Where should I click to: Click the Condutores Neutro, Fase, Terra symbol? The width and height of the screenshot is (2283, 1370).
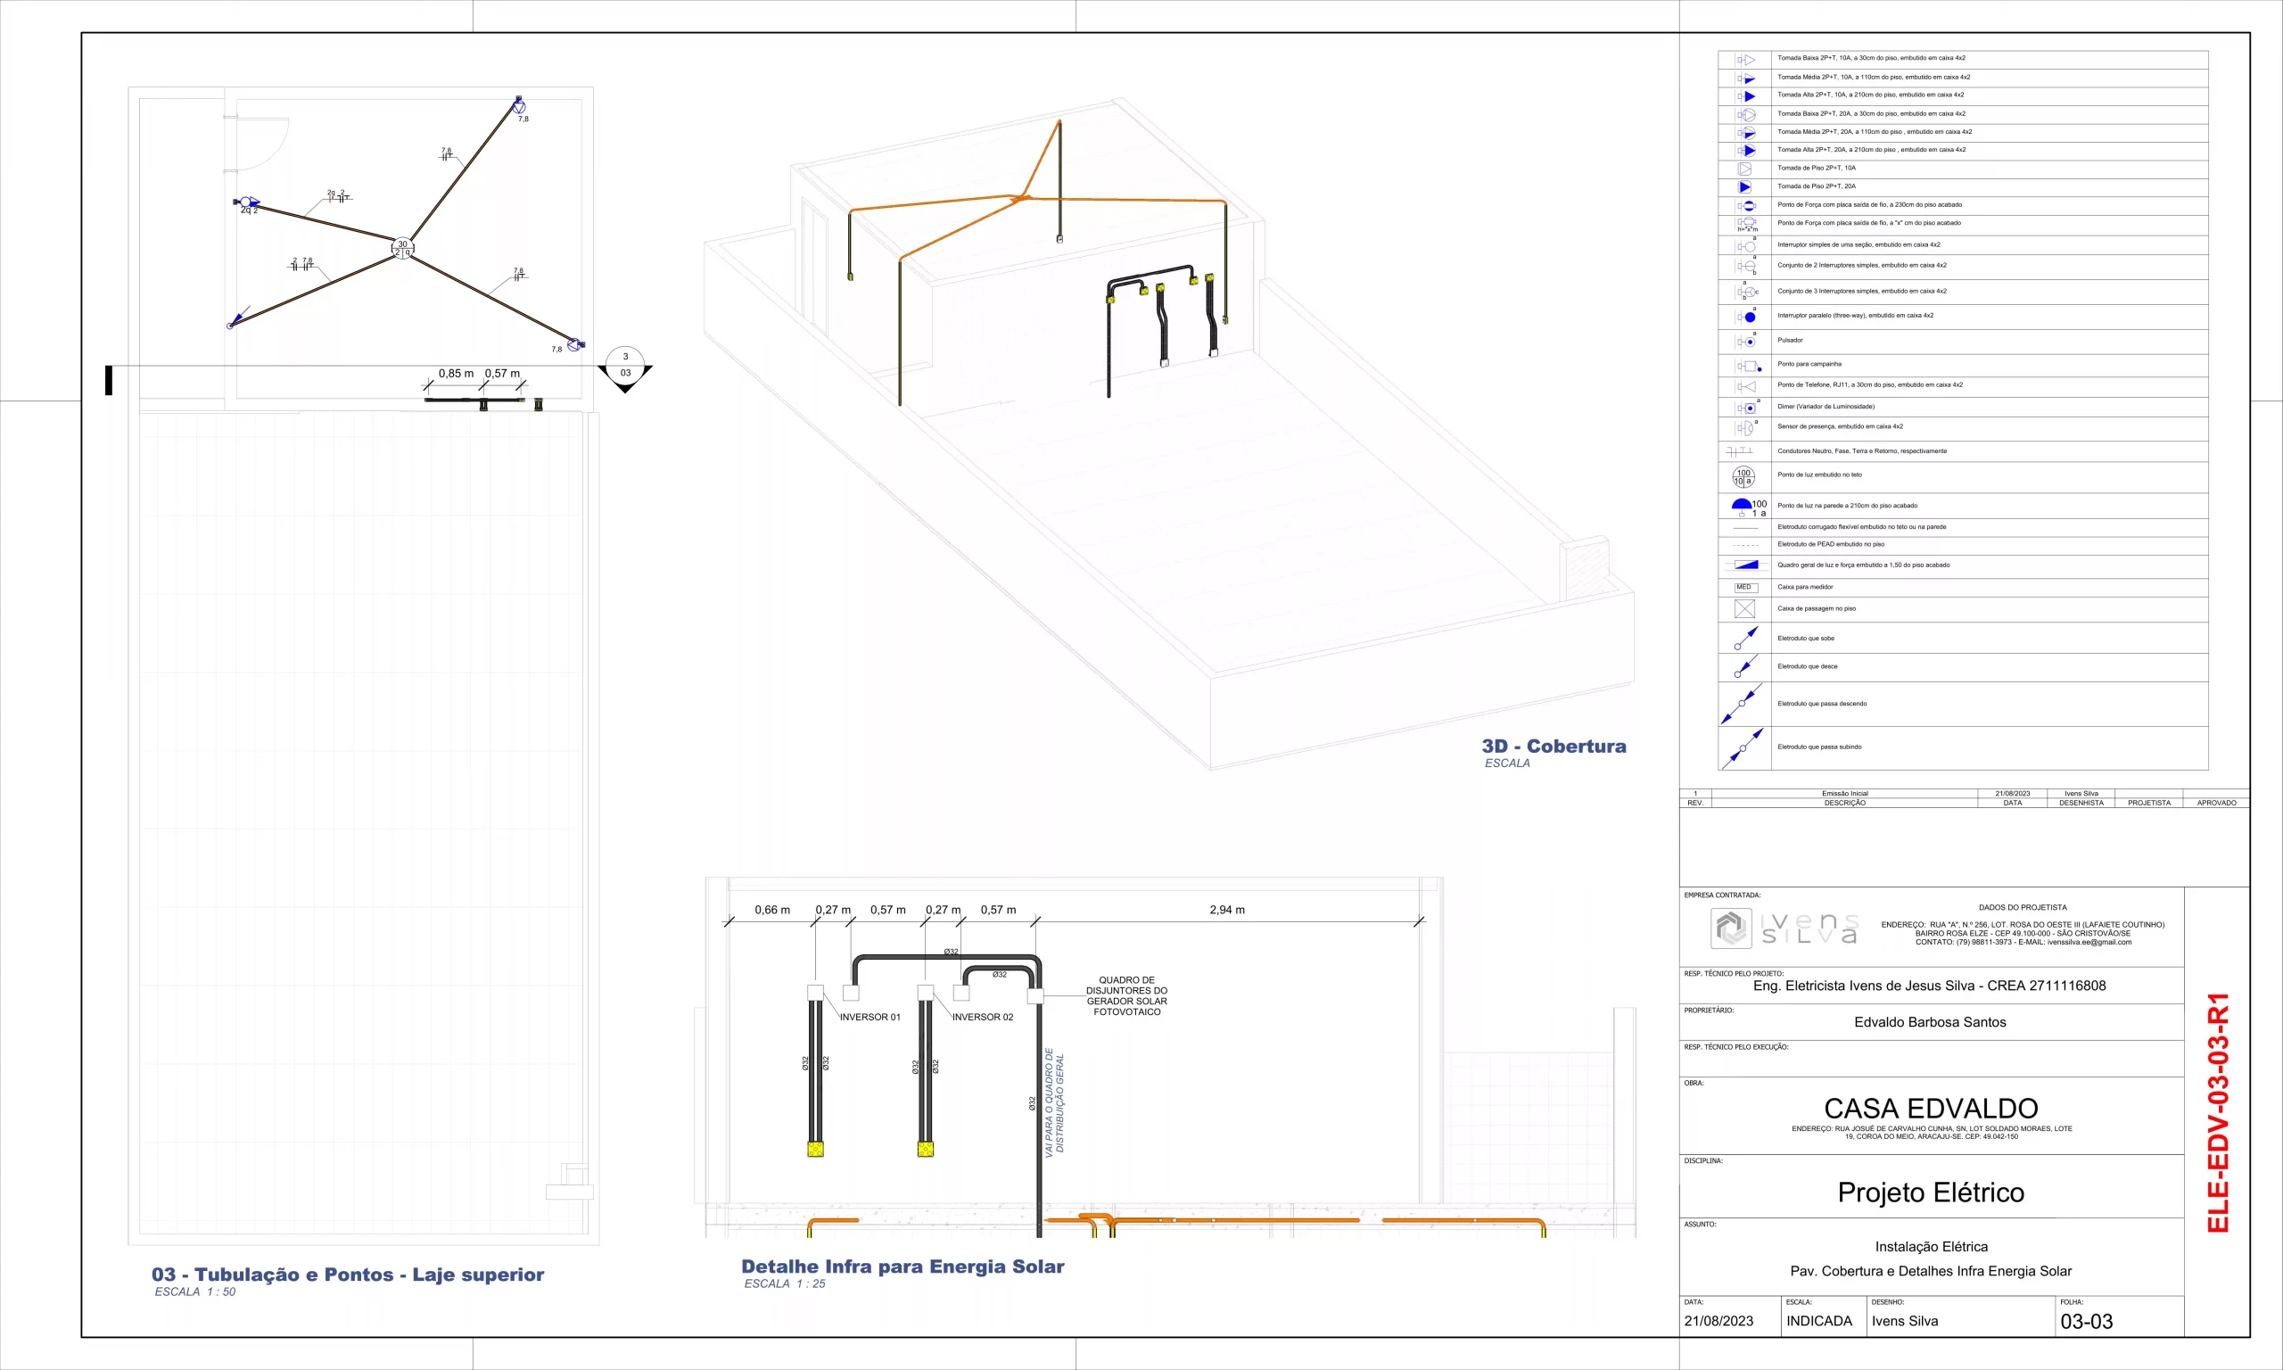1738,451
